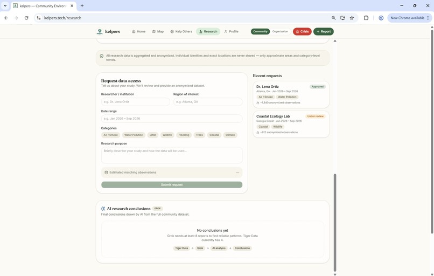
Task: Toggle the Flooding category chip
Action: pyautogui.click(x=184, y=135)
